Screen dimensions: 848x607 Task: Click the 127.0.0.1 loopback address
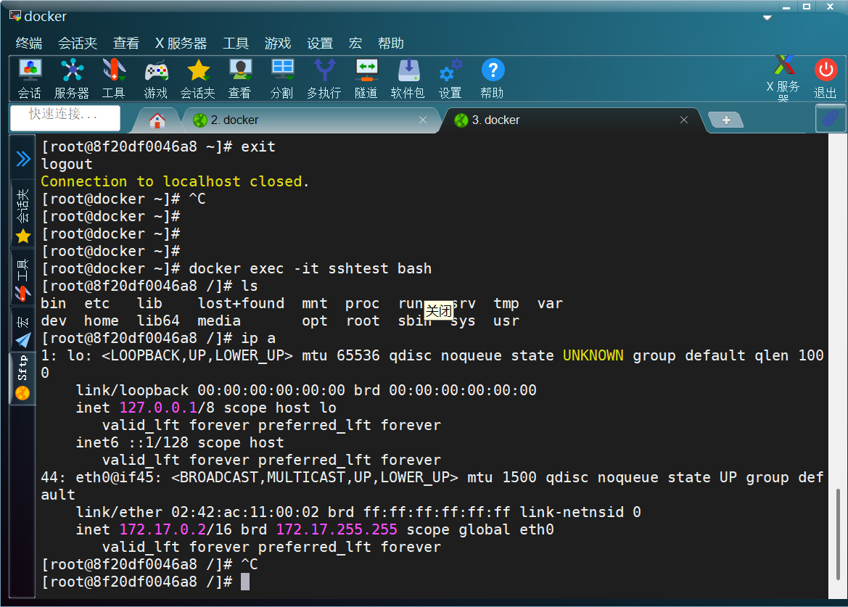(158, 408)
